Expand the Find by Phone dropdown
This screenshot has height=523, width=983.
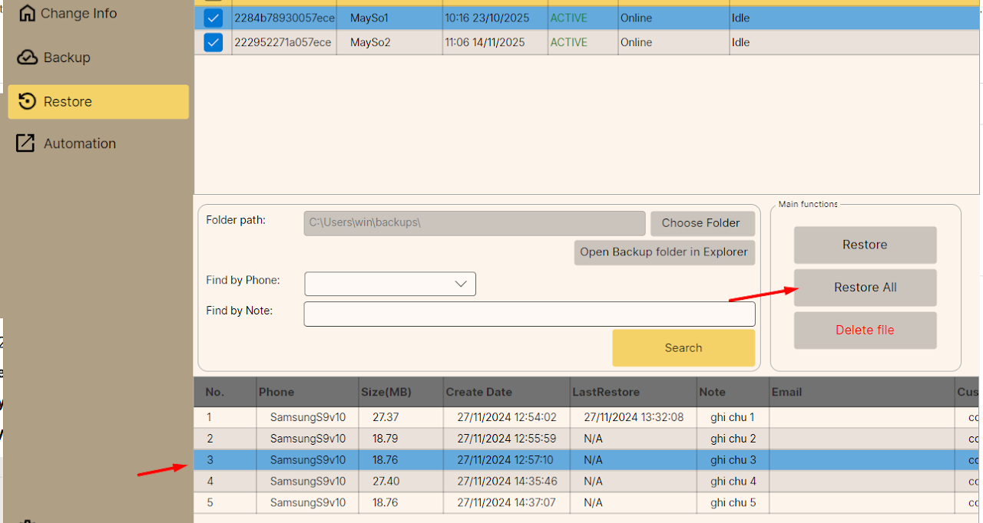(461, 284)
